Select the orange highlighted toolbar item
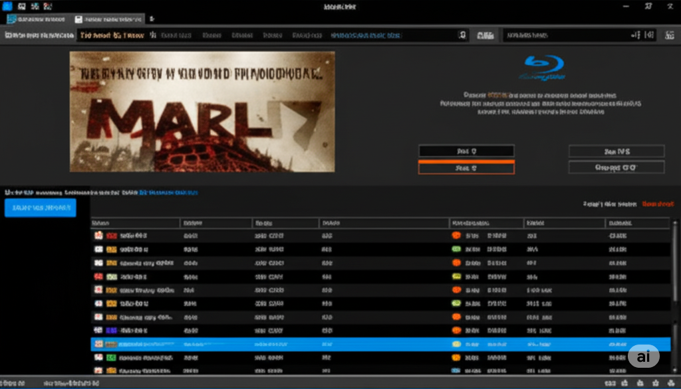The height and width of the screenshot is (389, 681). tap(112, 35)
